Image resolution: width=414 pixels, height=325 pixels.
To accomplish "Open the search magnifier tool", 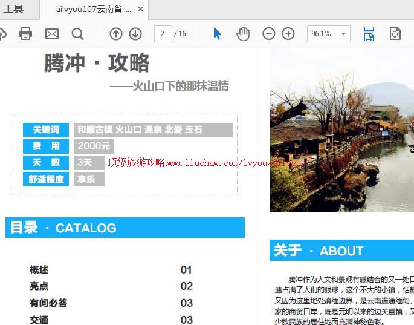I will point(78,34).
